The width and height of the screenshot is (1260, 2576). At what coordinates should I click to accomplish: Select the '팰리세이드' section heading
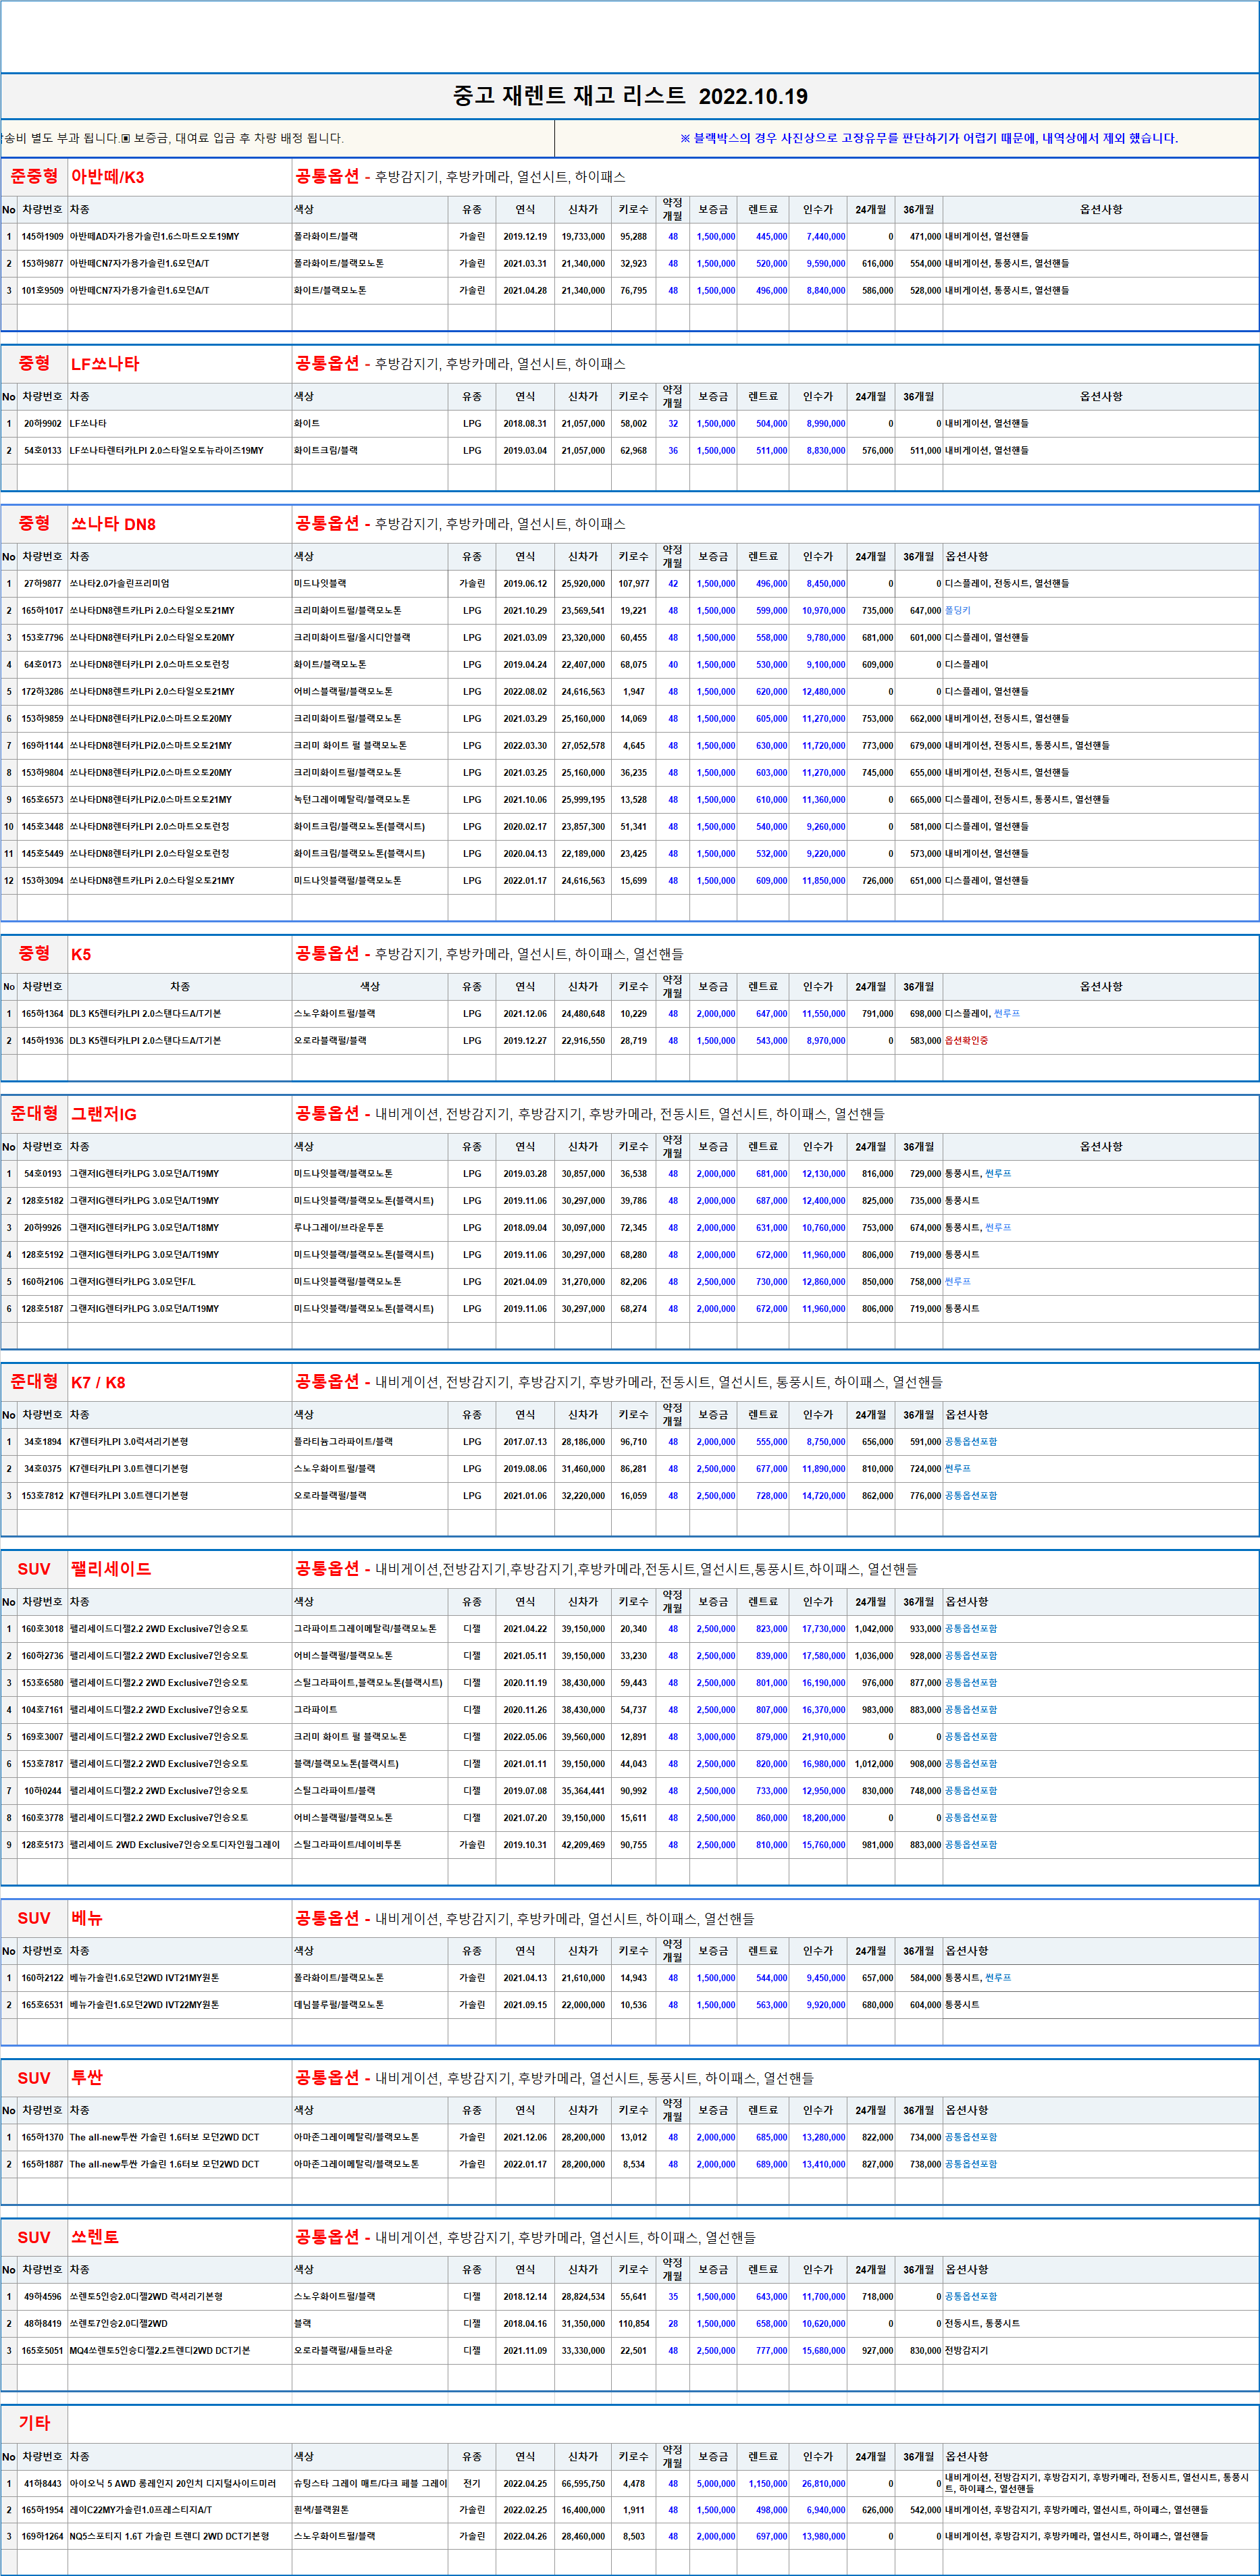[x=111, y=1569]
